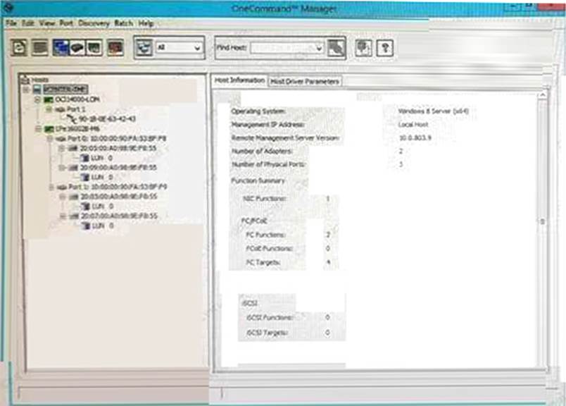The image size is (566, 406).
Task: Collapse the Port 1 node under LPe16002B-M6
Action: [x=51, y=187]
